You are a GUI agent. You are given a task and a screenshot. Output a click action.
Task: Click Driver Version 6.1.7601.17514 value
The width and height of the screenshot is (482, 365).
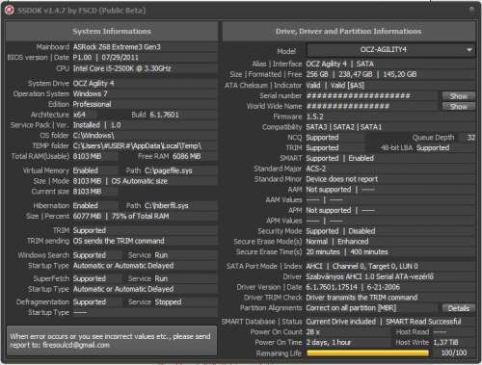[332, 287]
